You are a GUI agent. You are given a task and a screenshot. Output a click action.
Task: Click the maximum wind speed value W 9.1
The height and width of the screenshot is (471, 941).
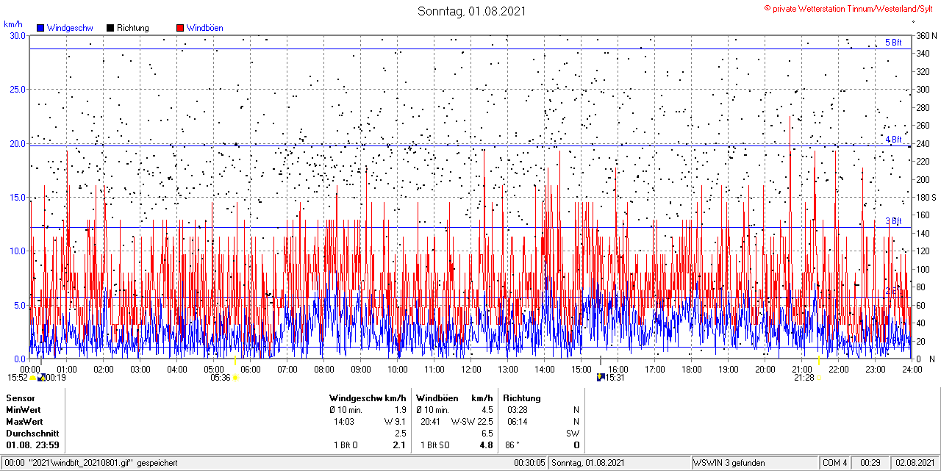(396, 422)
